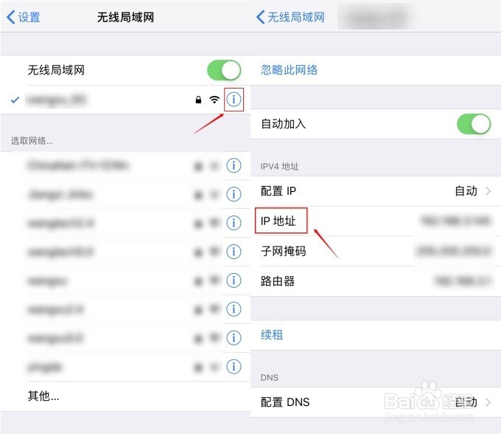The image size is (501, 434).
Task: Return to 无线局域网 from network details
Action: coord(291,17)
